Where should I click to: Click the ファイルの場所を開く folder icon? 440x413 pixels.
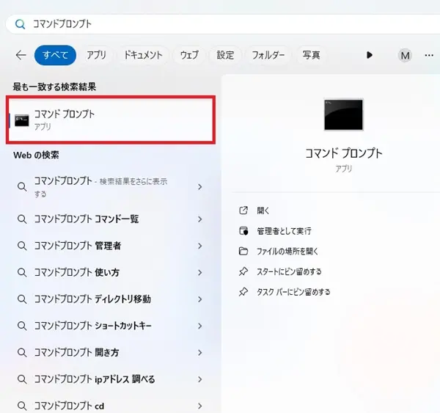[243, 251]
